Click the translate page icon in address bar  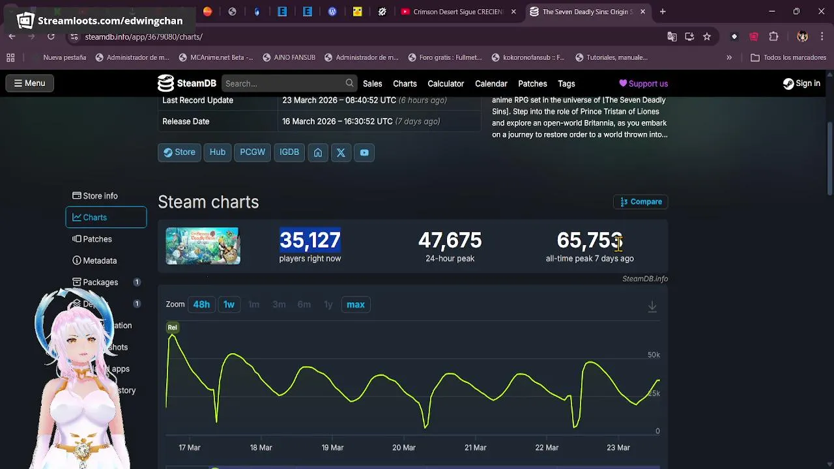click(x=672, y=36)
